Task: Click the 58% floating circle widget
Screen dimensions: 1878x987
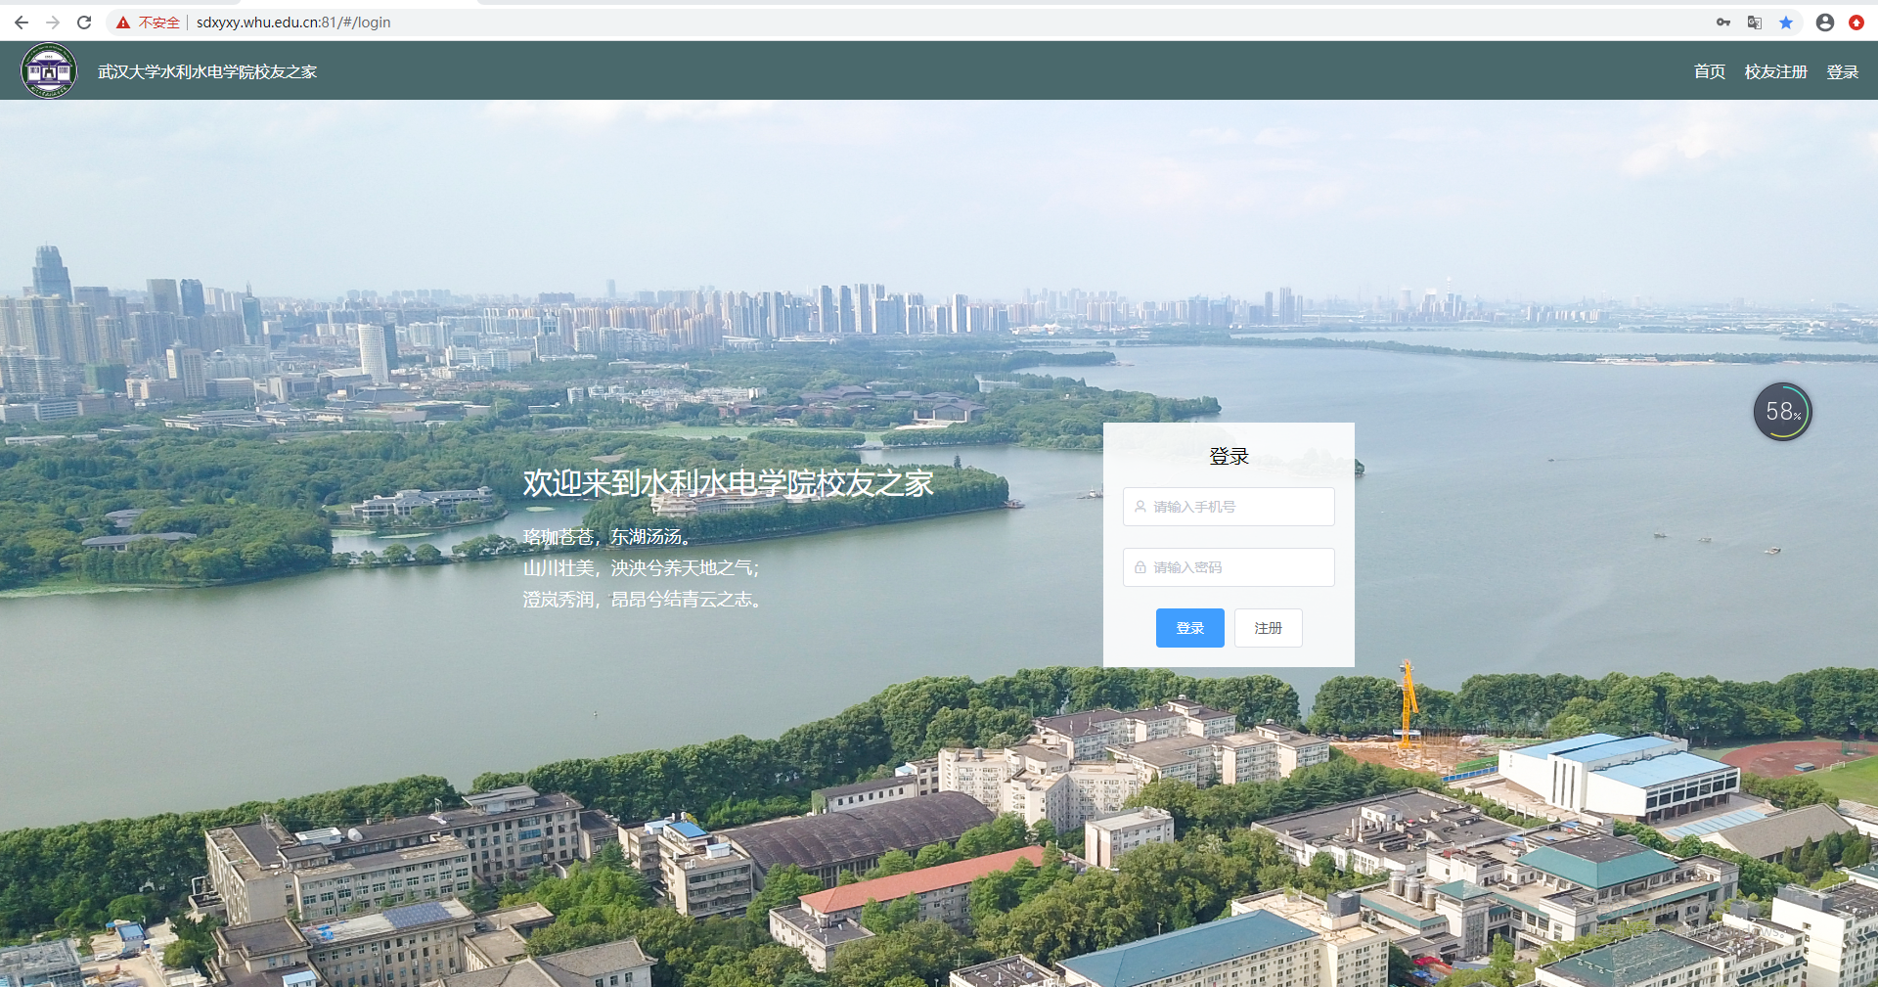Action: pos(1782,412)
